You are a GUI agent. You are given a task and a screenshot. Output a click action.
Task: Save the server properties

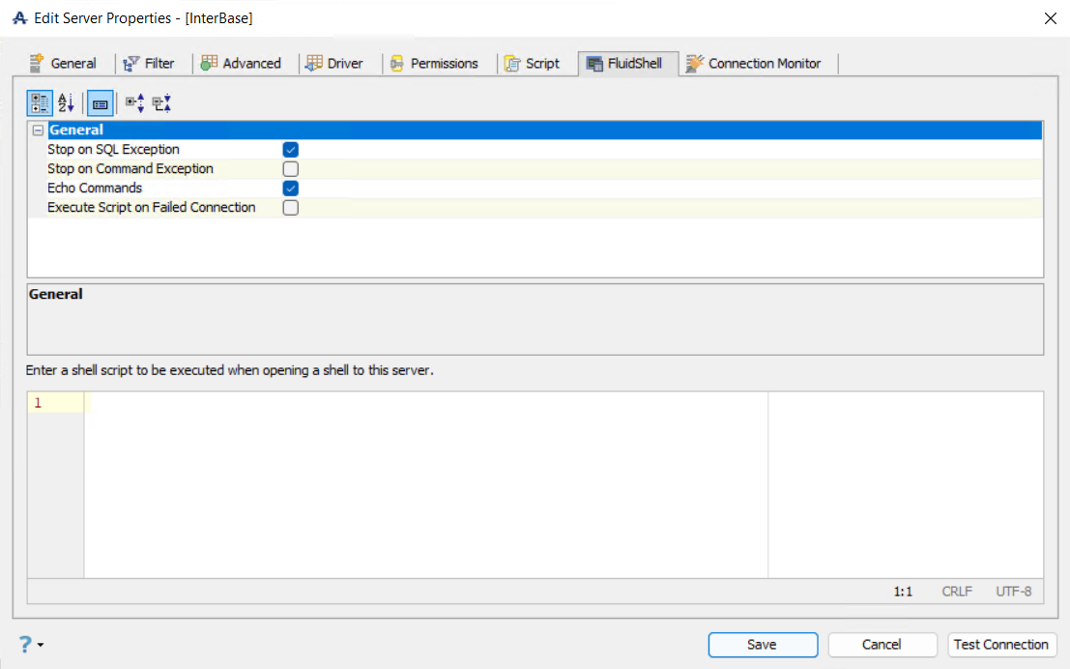(x=763, y=645)
